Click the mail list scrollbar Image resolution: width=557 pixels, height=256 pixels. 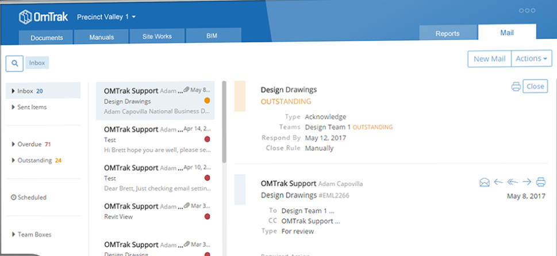click(224, 122)
